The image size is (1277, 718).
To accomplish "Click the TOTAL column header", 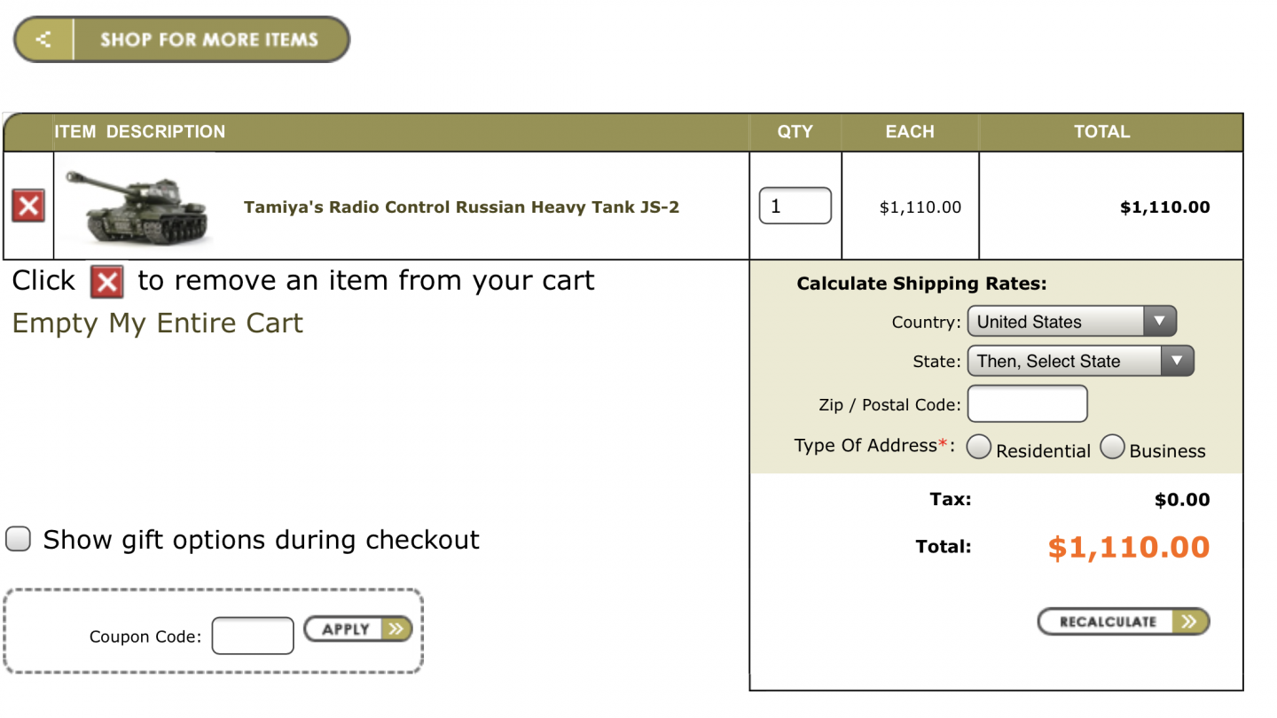I will [1101, 132].
